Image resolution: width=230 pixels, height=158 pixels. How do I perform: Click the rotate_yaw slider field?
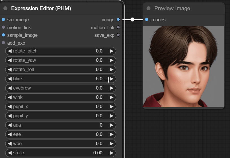point(61,60)
